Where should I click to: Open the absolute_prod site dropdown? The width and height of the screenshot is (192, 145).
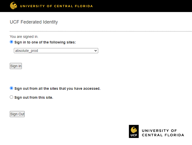pyautogui.click(x=56, y=51)
